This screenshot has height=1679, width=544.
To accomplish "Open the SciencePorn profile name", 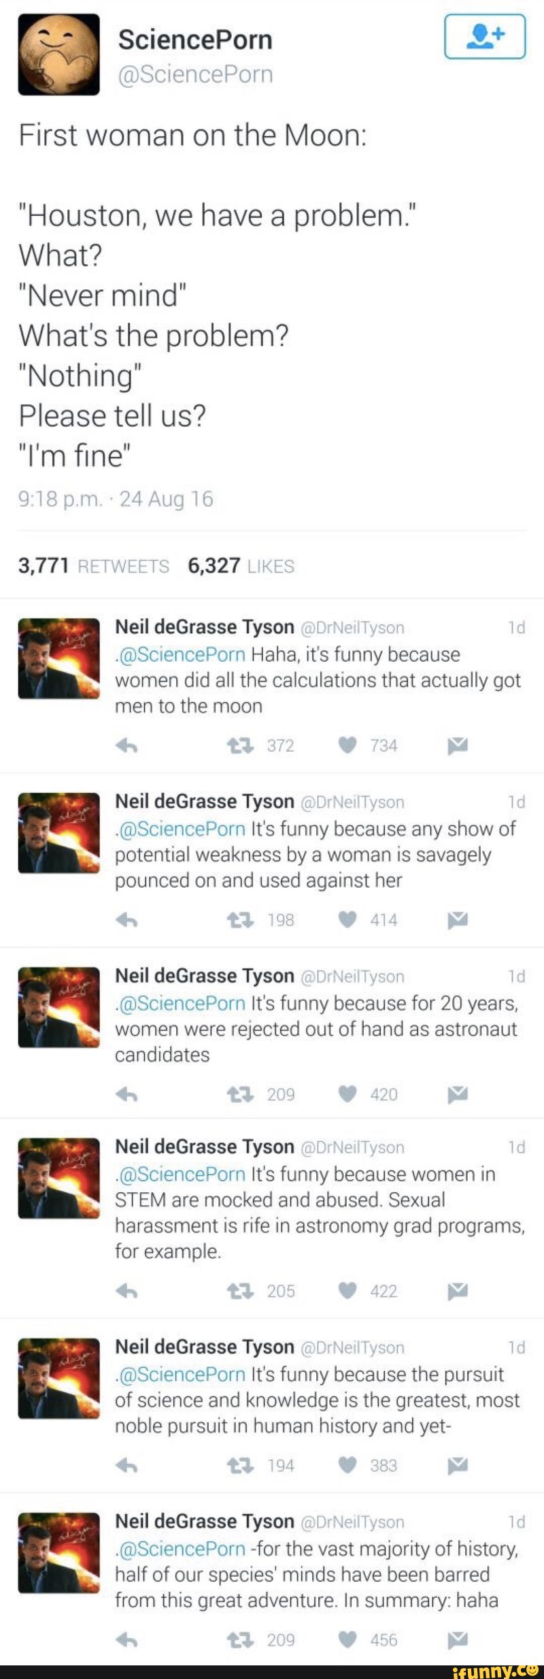I will (195, 39).
